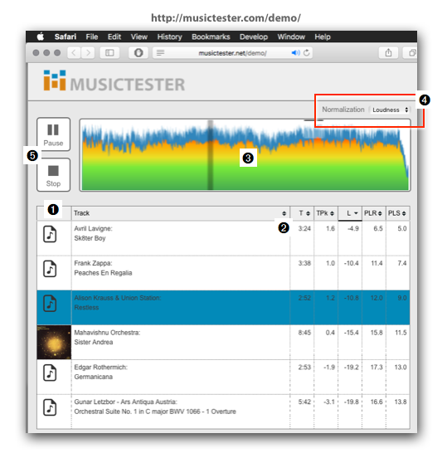Screen dimensions: 447x458
Task: Open the Help menu
Action: point(323,37)
